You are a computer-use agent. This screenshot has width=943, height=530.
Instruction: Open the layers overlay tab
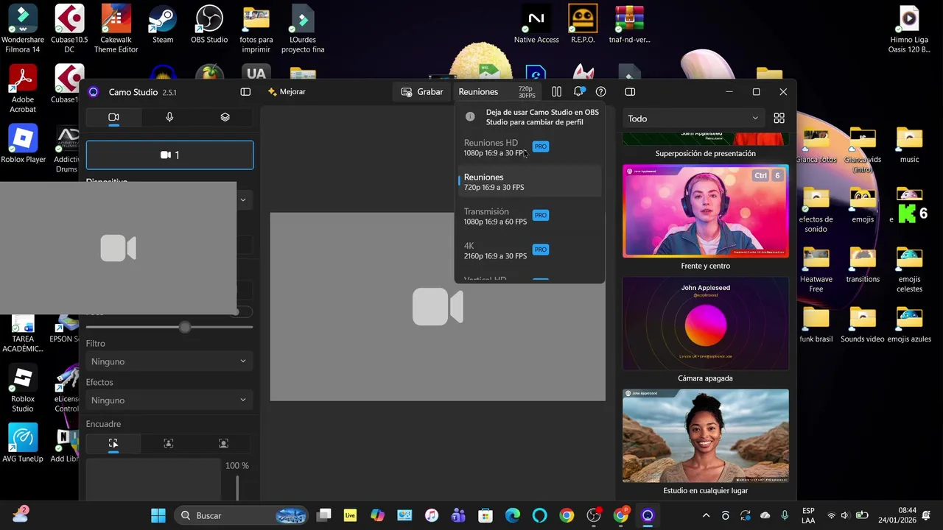click(225, 117)
